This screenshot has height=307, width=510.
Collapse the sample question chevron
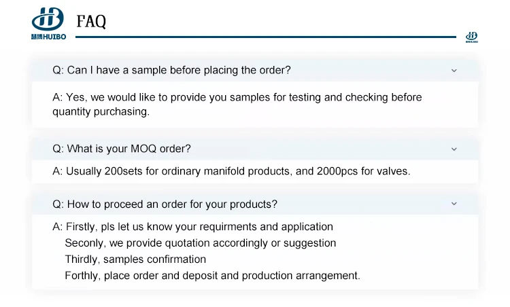(454, 71)
